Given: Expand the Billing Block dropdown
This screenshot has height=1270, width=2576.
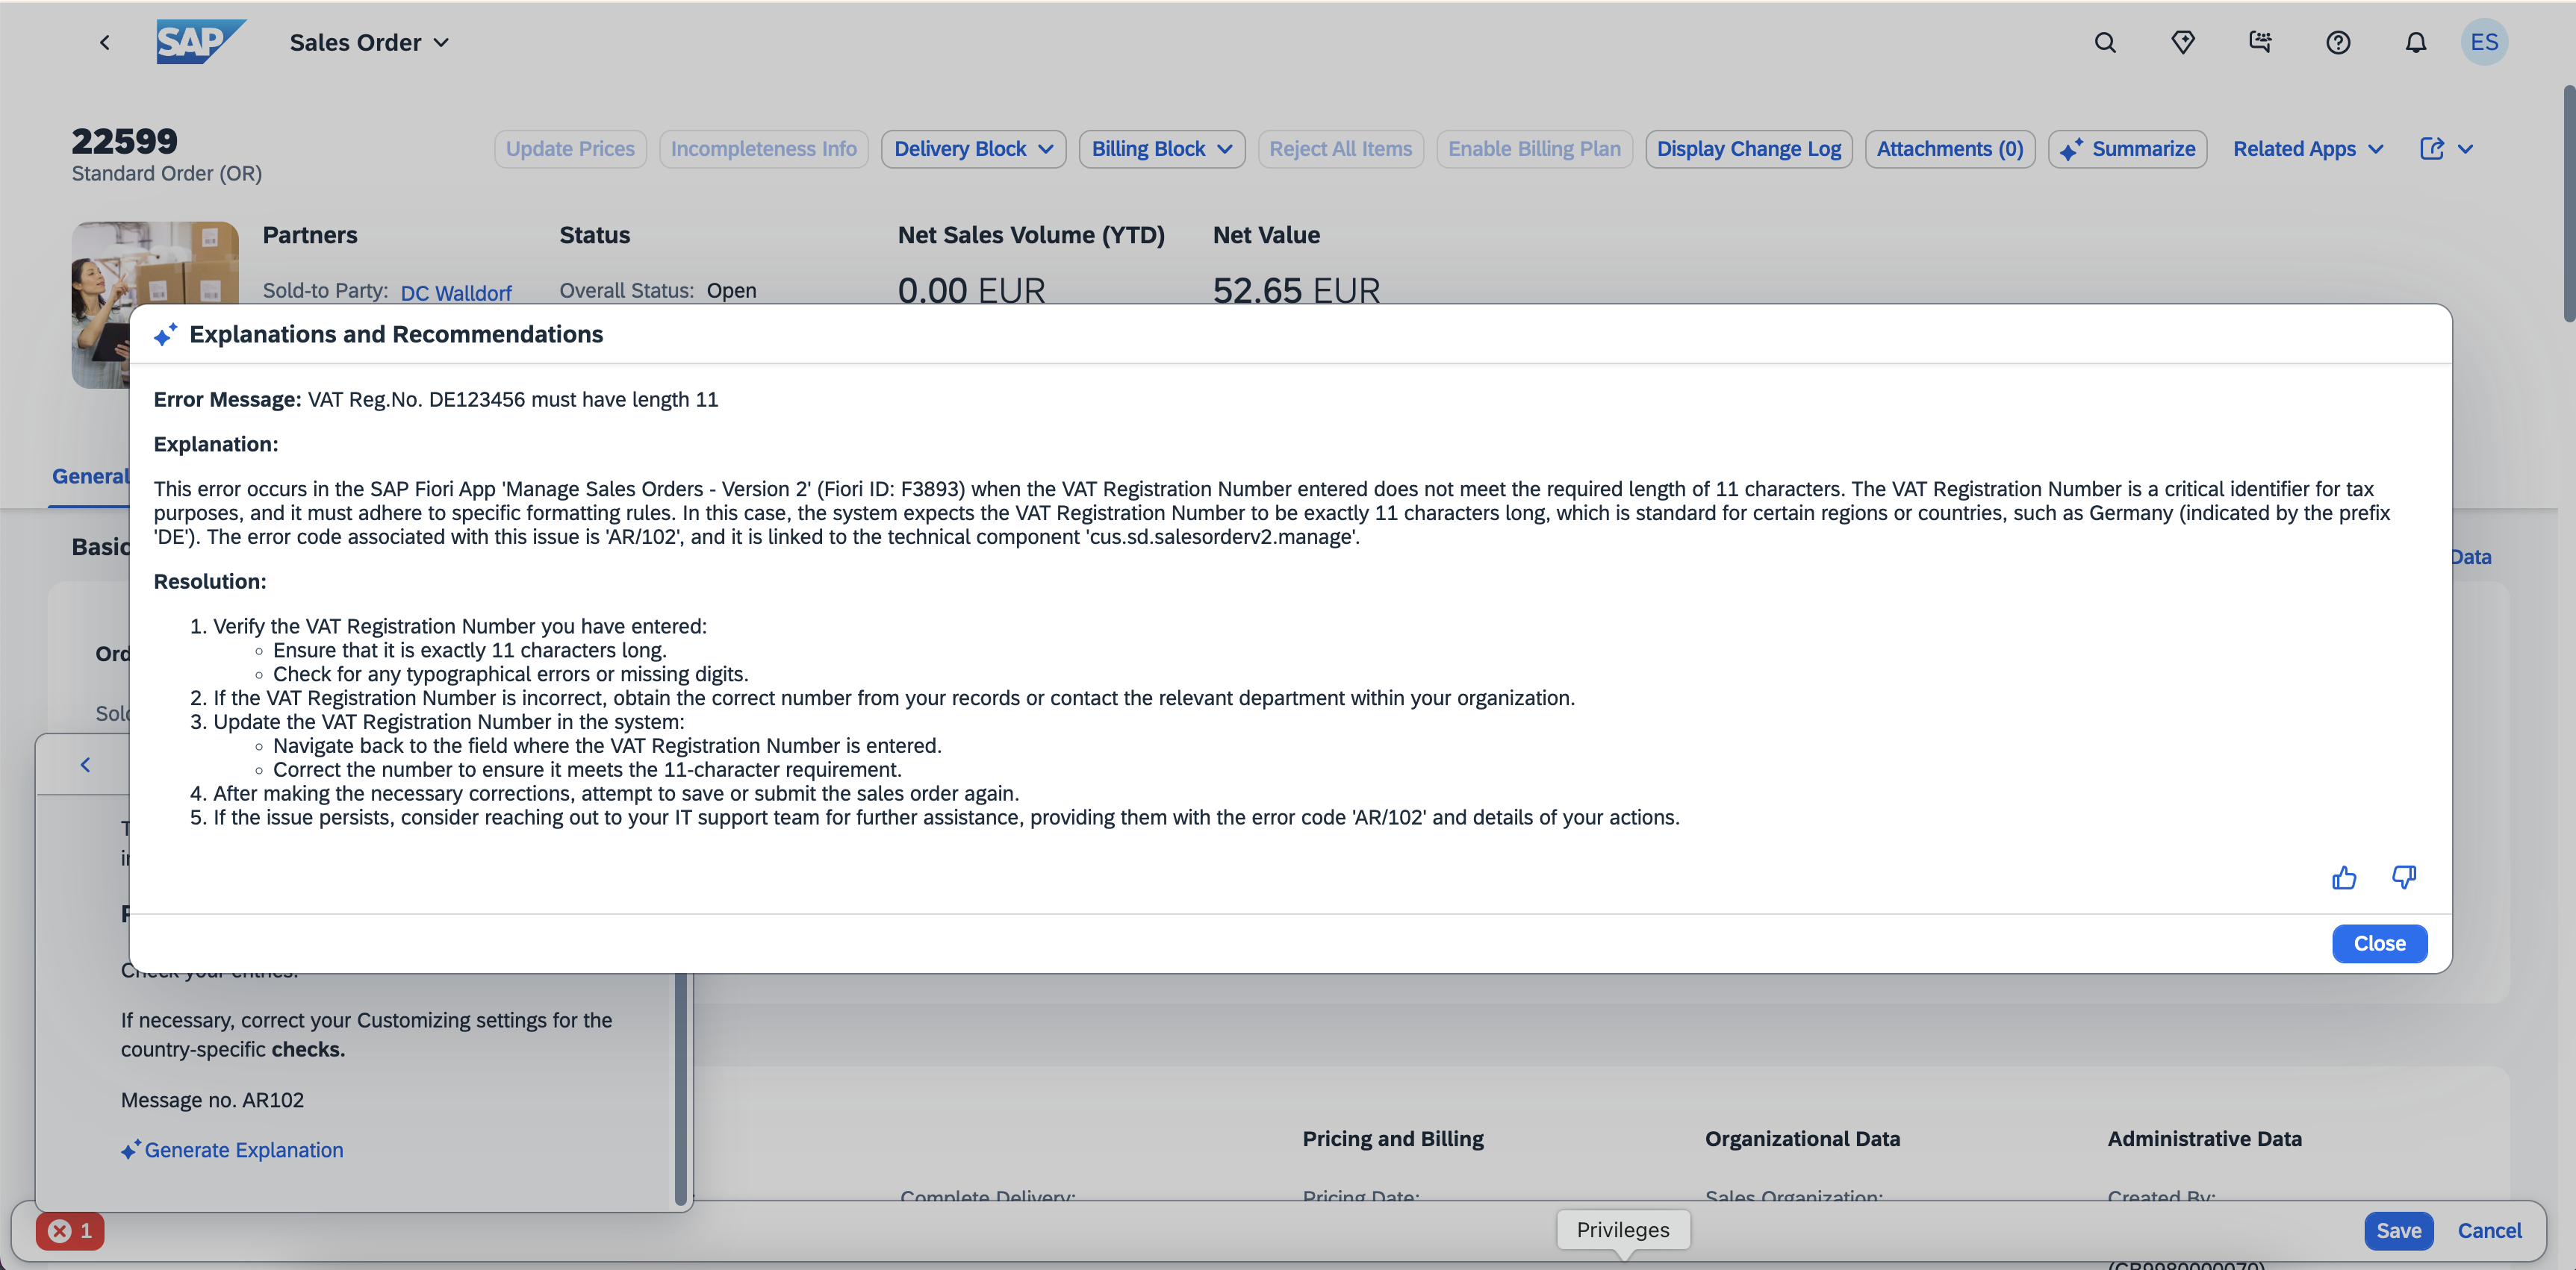Looking at the screenshot, I should point(1161,149).
